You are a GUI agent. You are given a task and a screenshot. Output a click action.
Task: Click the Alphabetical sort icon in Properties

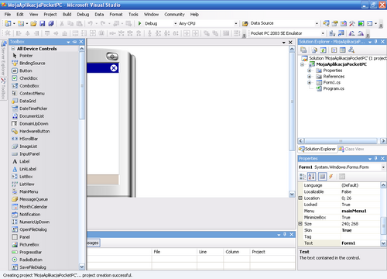[312, 177]
